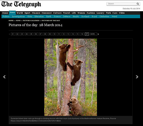
Task: Open the Finance section
Action: [x=36, y=13]
